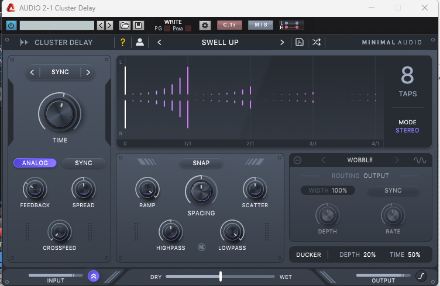440x286 pixels.
Task: Click the TIME knob
Action: (60, 114)
